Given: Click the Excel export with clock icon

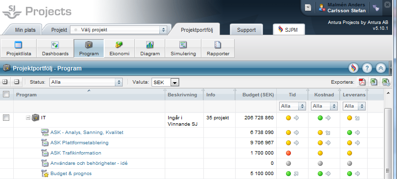Looking at the screenshot, I should (386, 82).
